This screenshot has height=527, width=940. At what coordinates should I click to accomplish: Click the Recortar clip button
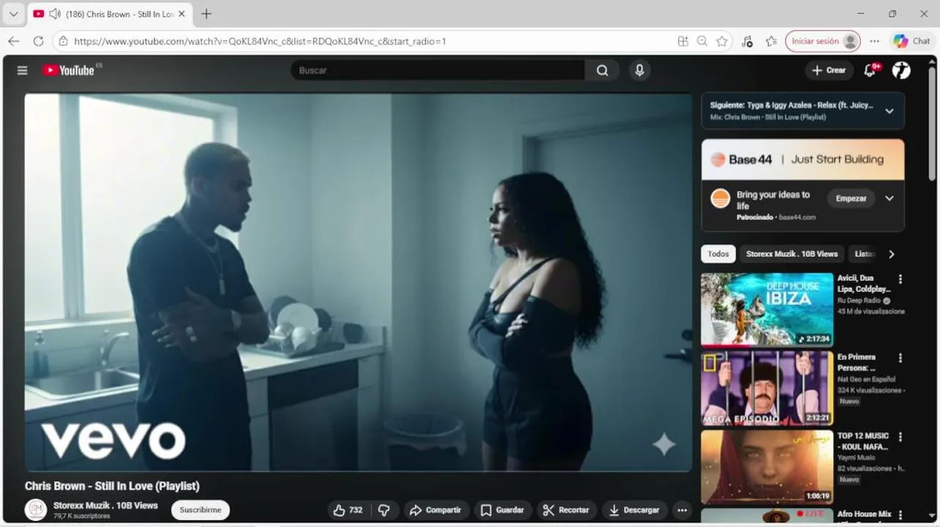pyautogui.click(x=567, y=510)
